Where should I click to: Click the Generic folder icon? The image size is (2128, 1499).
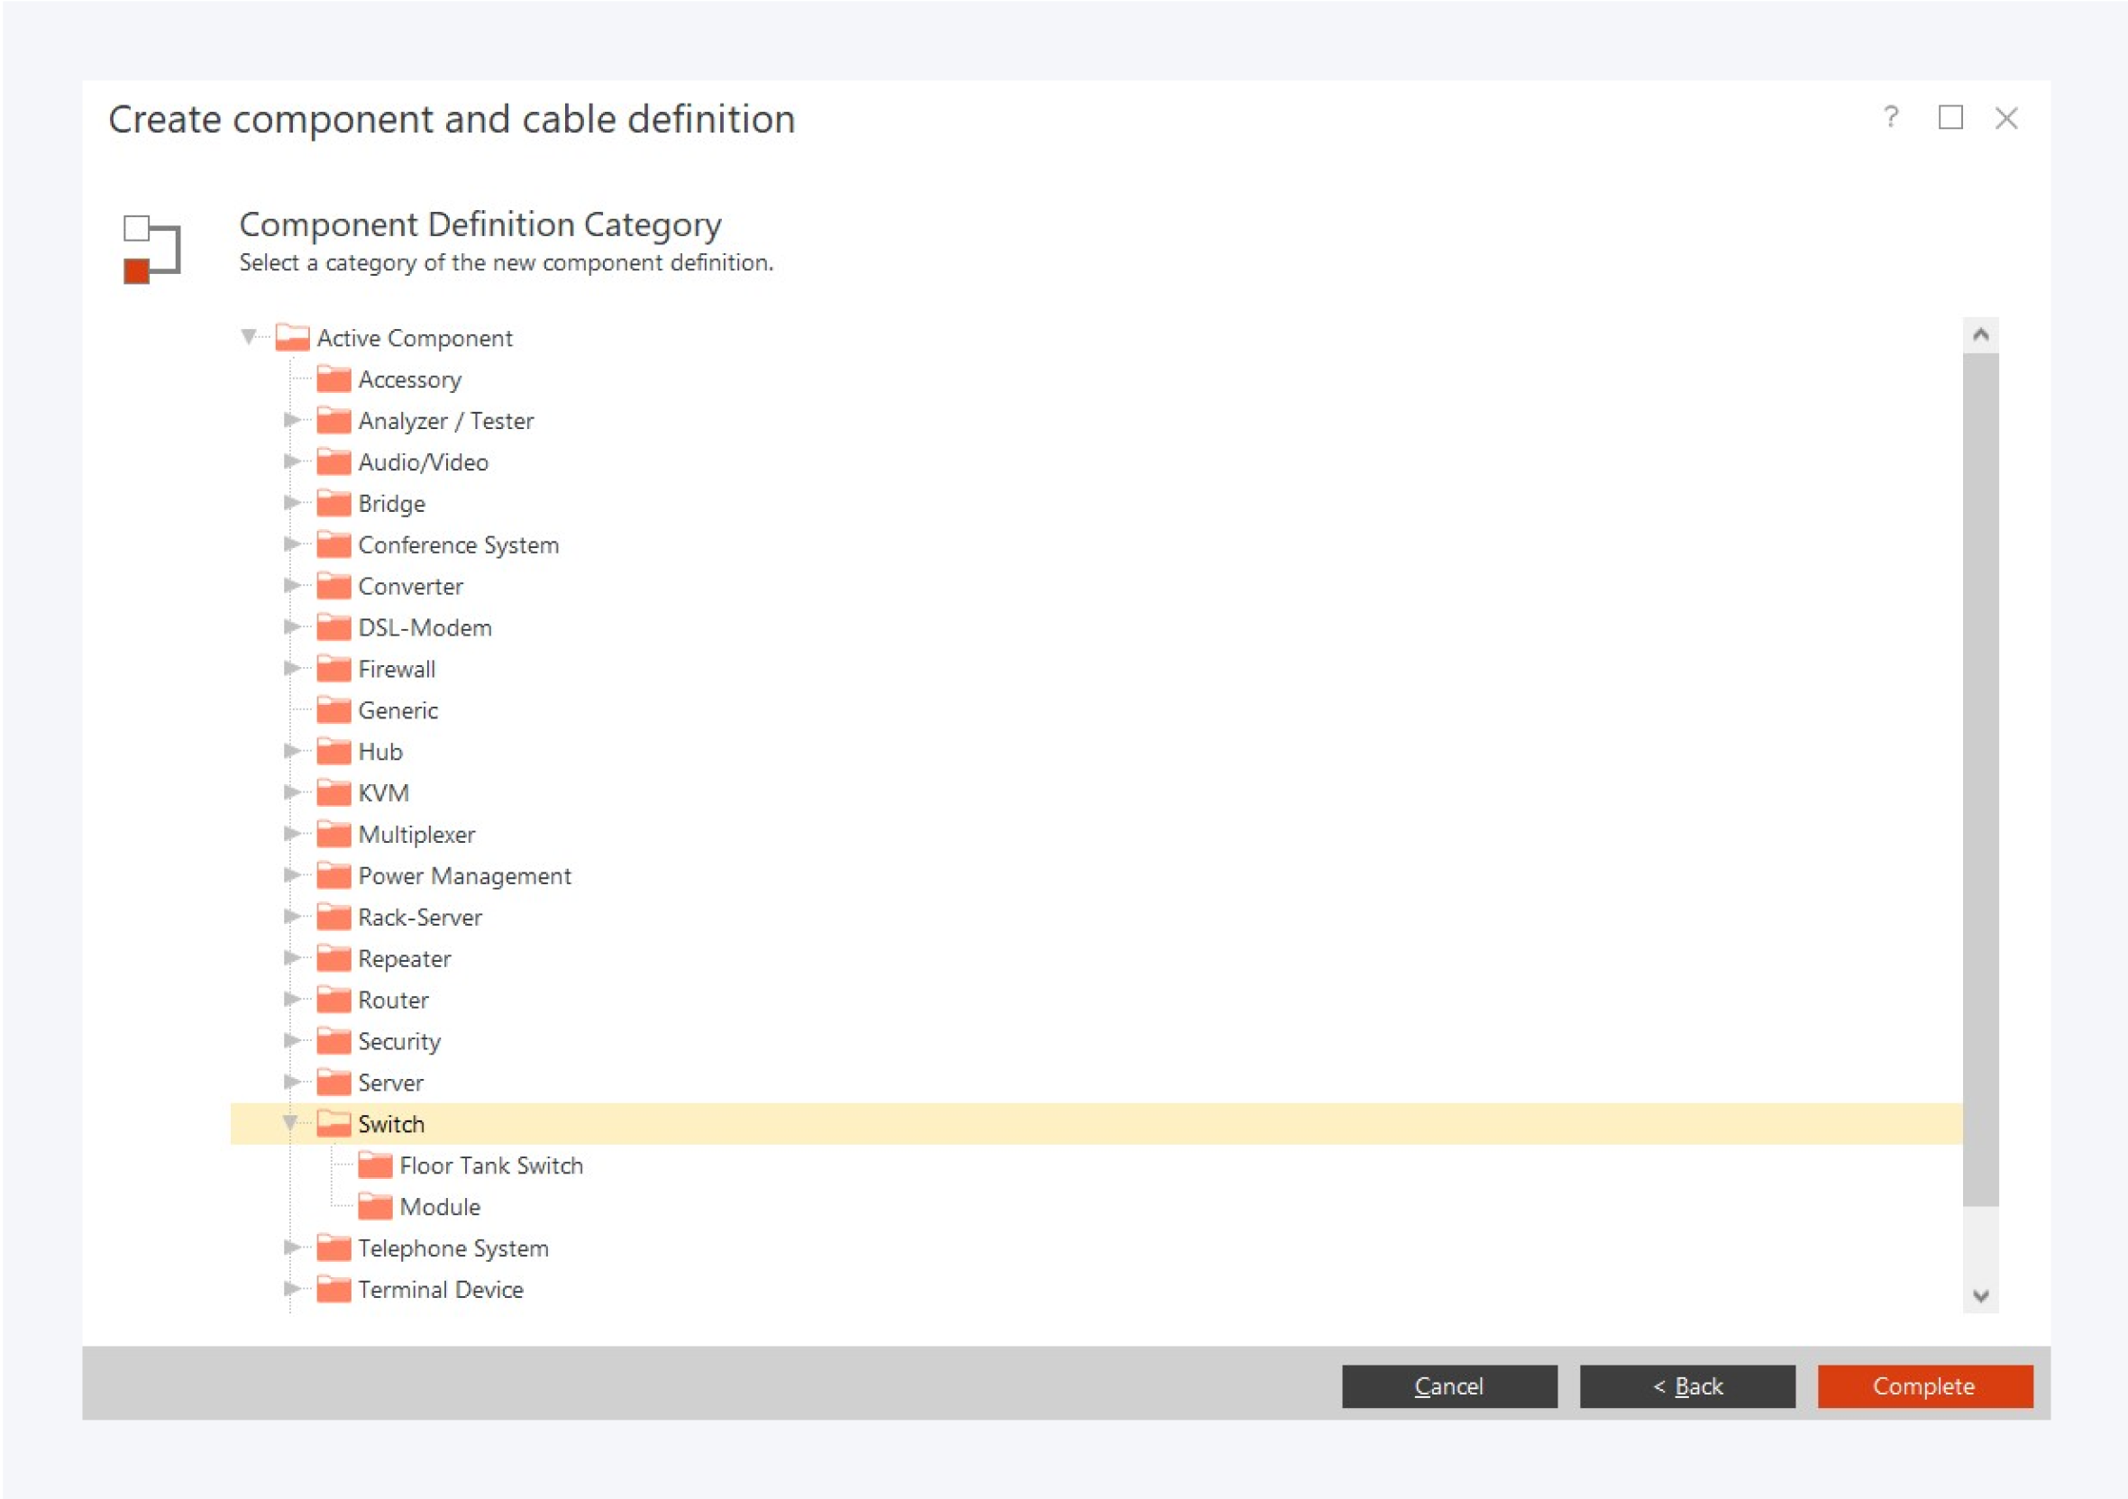[x=333, y=710]
